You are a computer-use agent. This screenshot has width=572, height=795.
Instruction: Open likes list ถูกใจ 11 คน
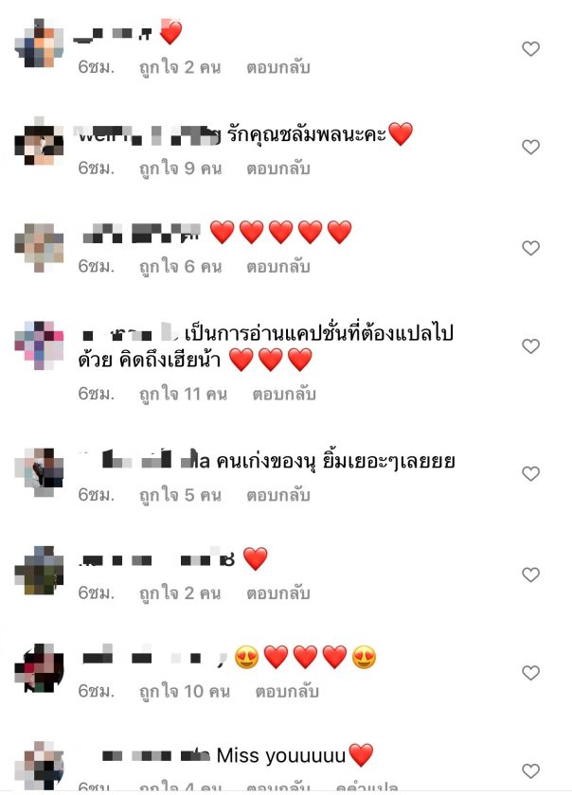[183, 394]
